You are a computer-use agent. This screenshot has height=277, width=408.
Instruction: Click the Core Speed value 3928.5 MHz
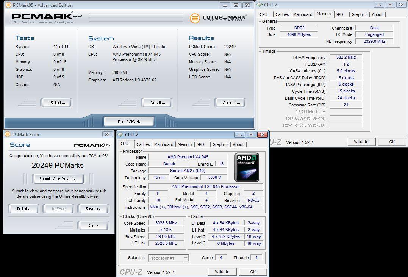point(166,223)
